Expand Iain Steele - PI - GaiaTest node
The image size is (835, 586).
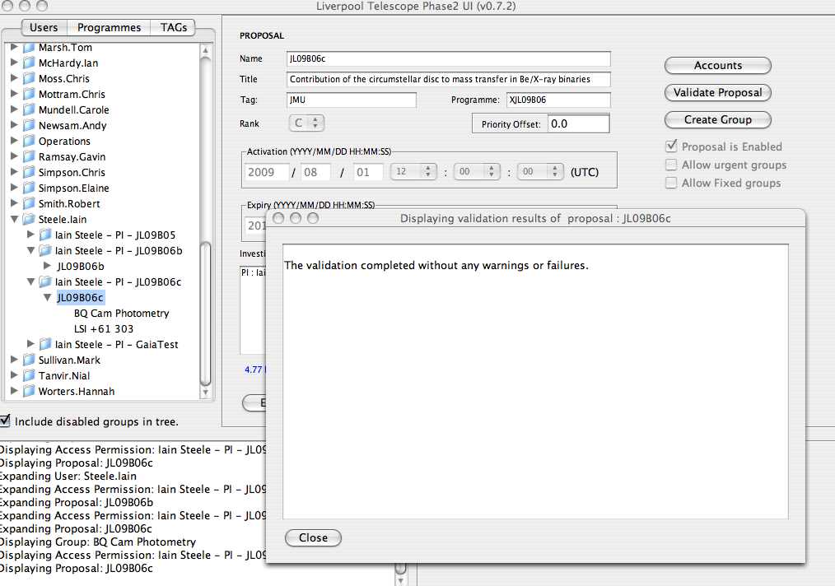click(x=31, y=344)
